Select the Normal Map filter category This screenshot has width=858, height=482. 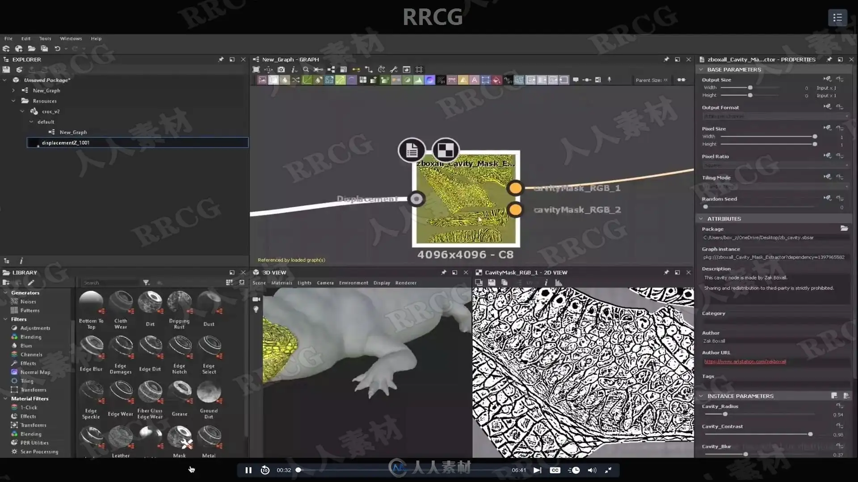click(35, 372)
